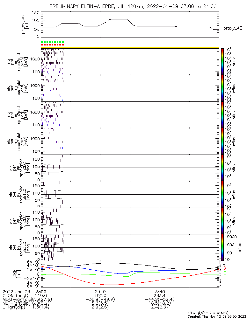Click the 'ela pef pa spec2plot ch2LC [deg]' axis label
Screen dimensions: 247x318
pyautogui.click(x=20, y=221)
